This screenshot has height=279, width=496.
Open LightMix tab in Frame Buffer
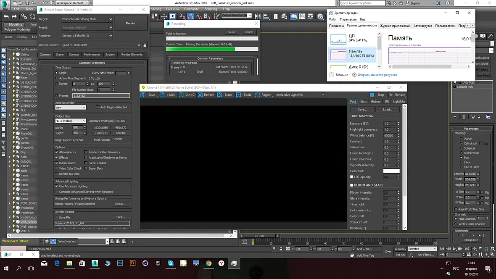[398, 102]
